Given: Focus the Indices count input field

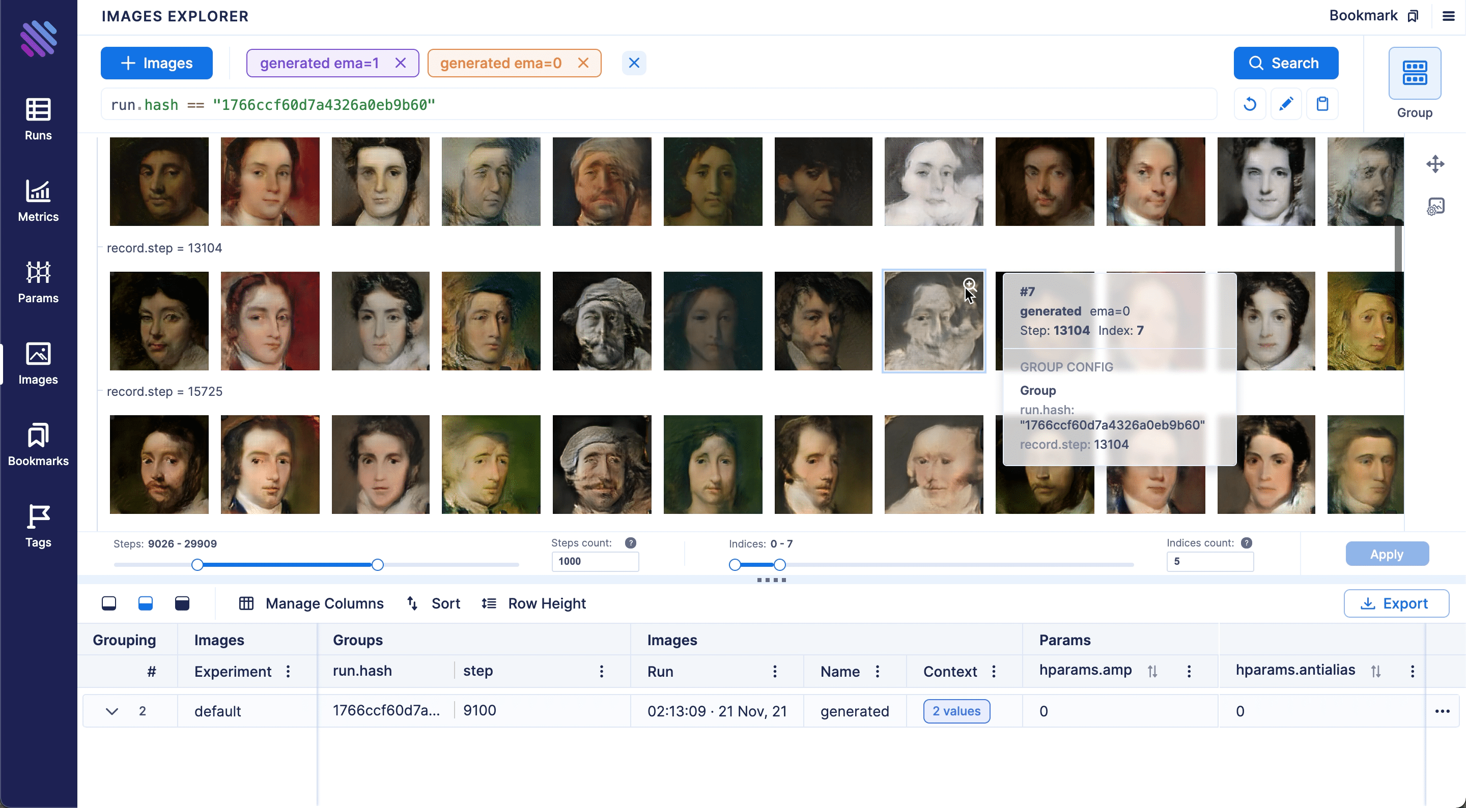Looking at the screenshot, I should tap(1210, 562).
